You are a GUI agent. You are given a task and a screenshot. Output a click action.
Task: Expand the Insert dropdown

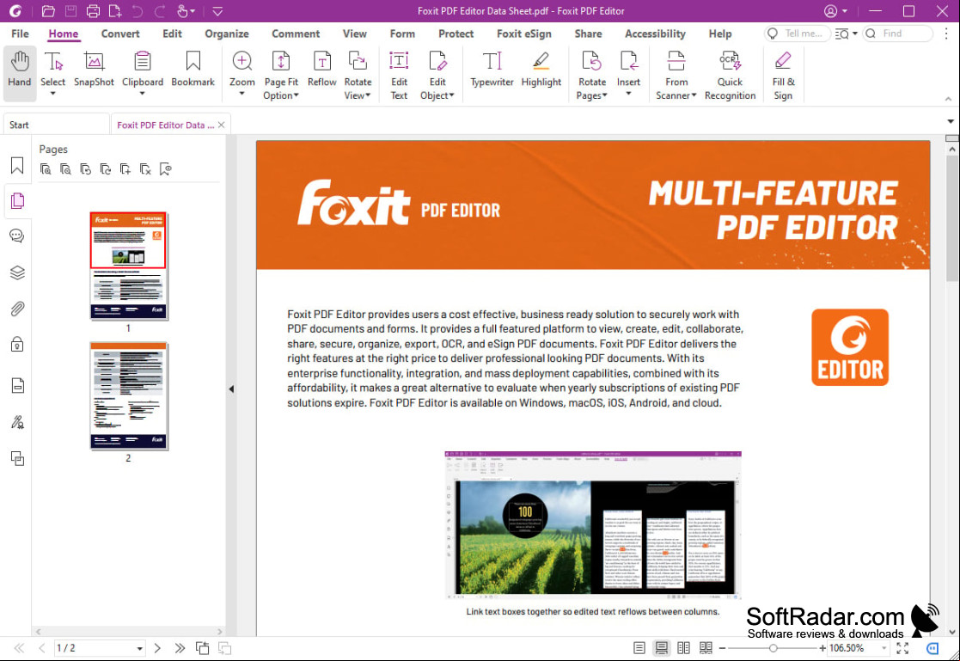pos(629,94)
